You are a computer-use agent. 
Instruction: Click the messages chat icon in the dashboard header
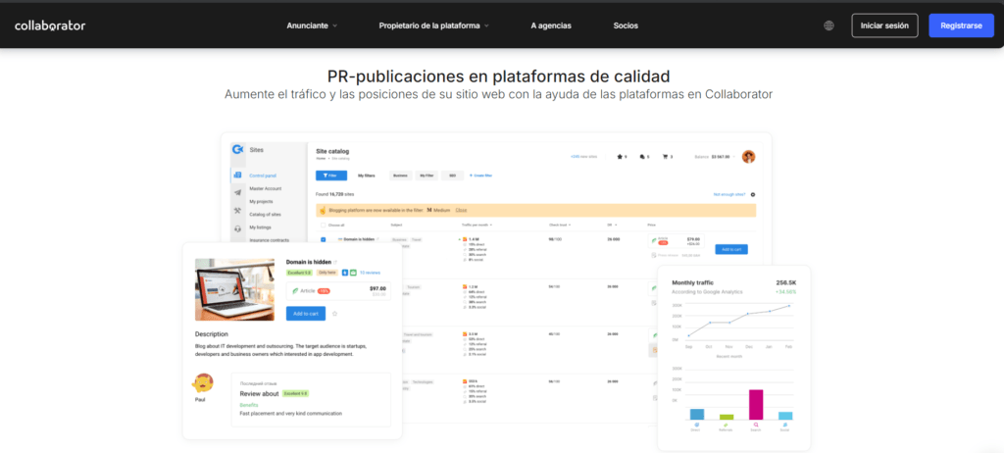641,156
